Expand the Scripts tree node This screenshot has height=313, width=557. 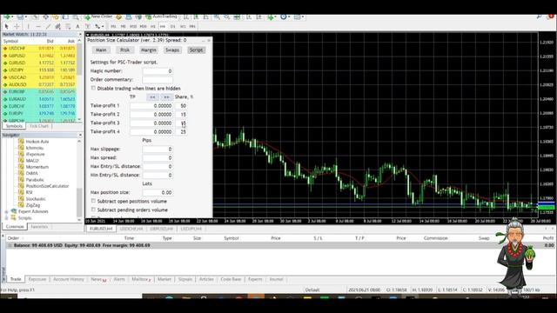click(6, 218)
